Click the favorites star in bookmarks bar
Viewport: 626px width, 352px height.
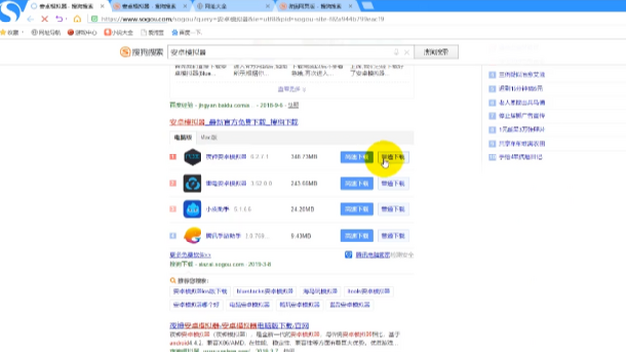3,32
